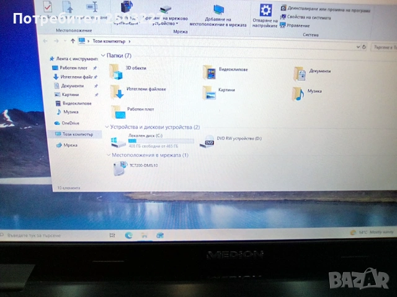The image size is (397, 297).
Task: Click breadcrumb chevron after Този компютър
Action: [130, 41]
